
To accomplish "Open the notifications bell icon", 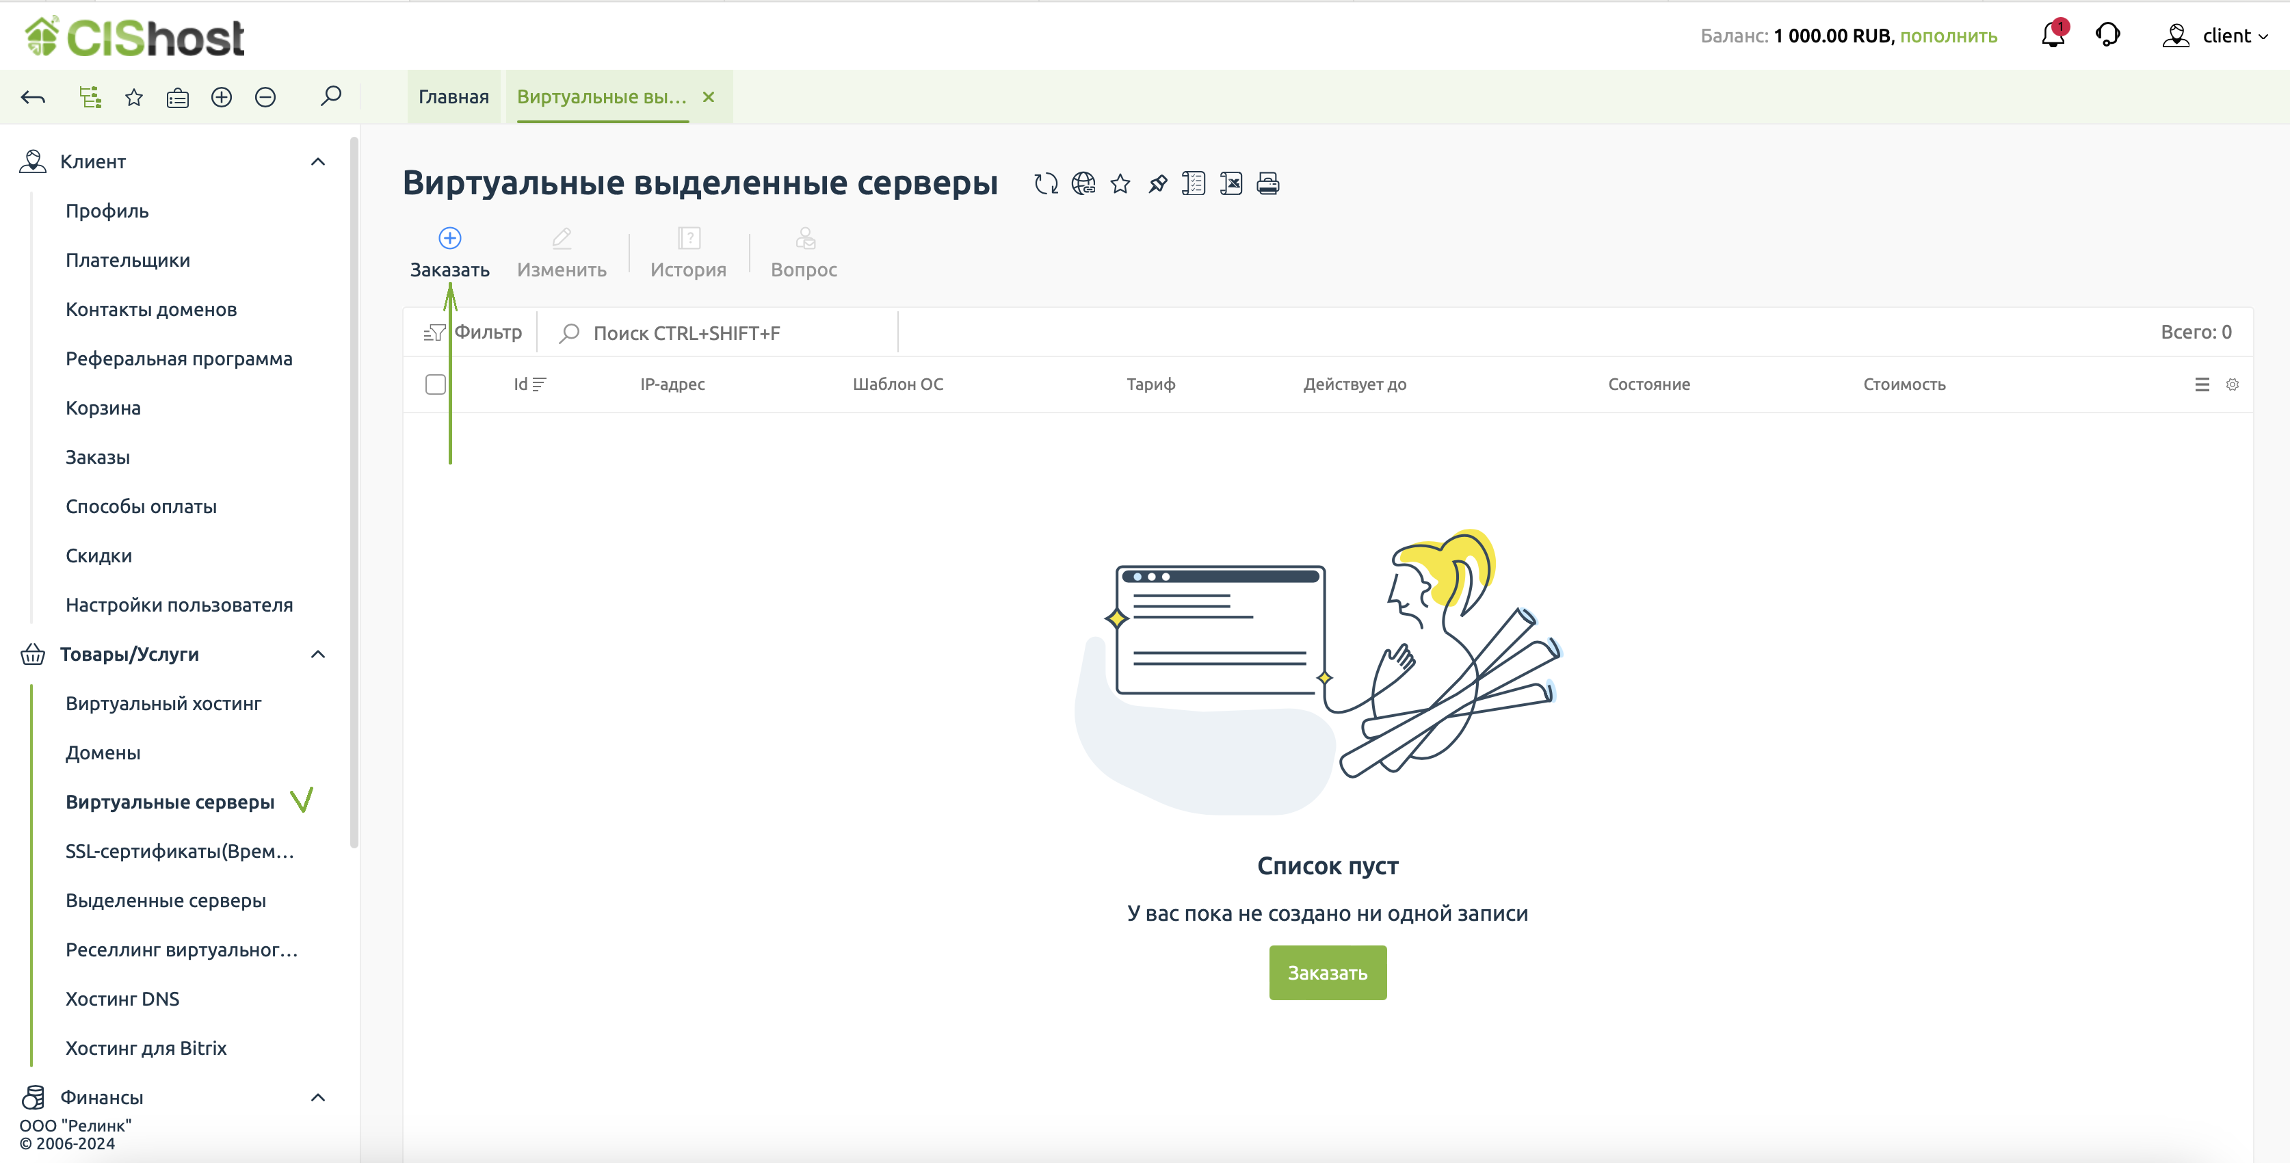I will point(2053,36).
